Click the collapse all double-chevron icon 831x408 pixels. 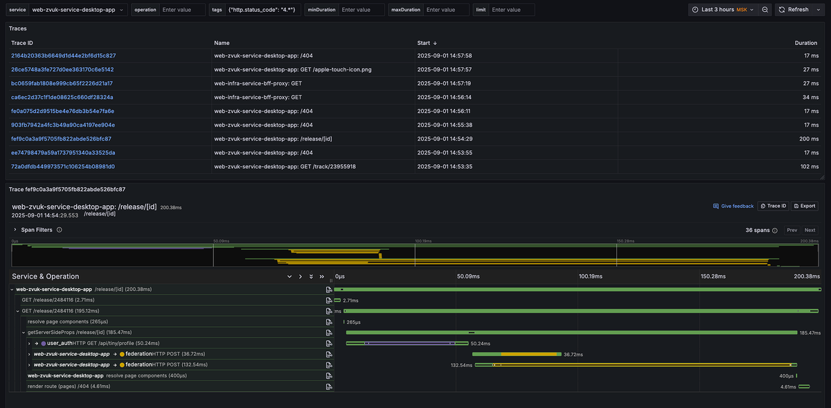(322, 276)
